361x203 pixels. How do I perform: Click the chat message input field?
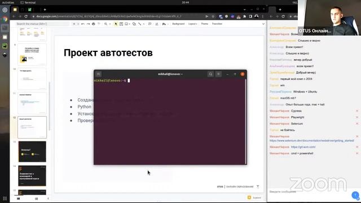click(x=309, y=192)
